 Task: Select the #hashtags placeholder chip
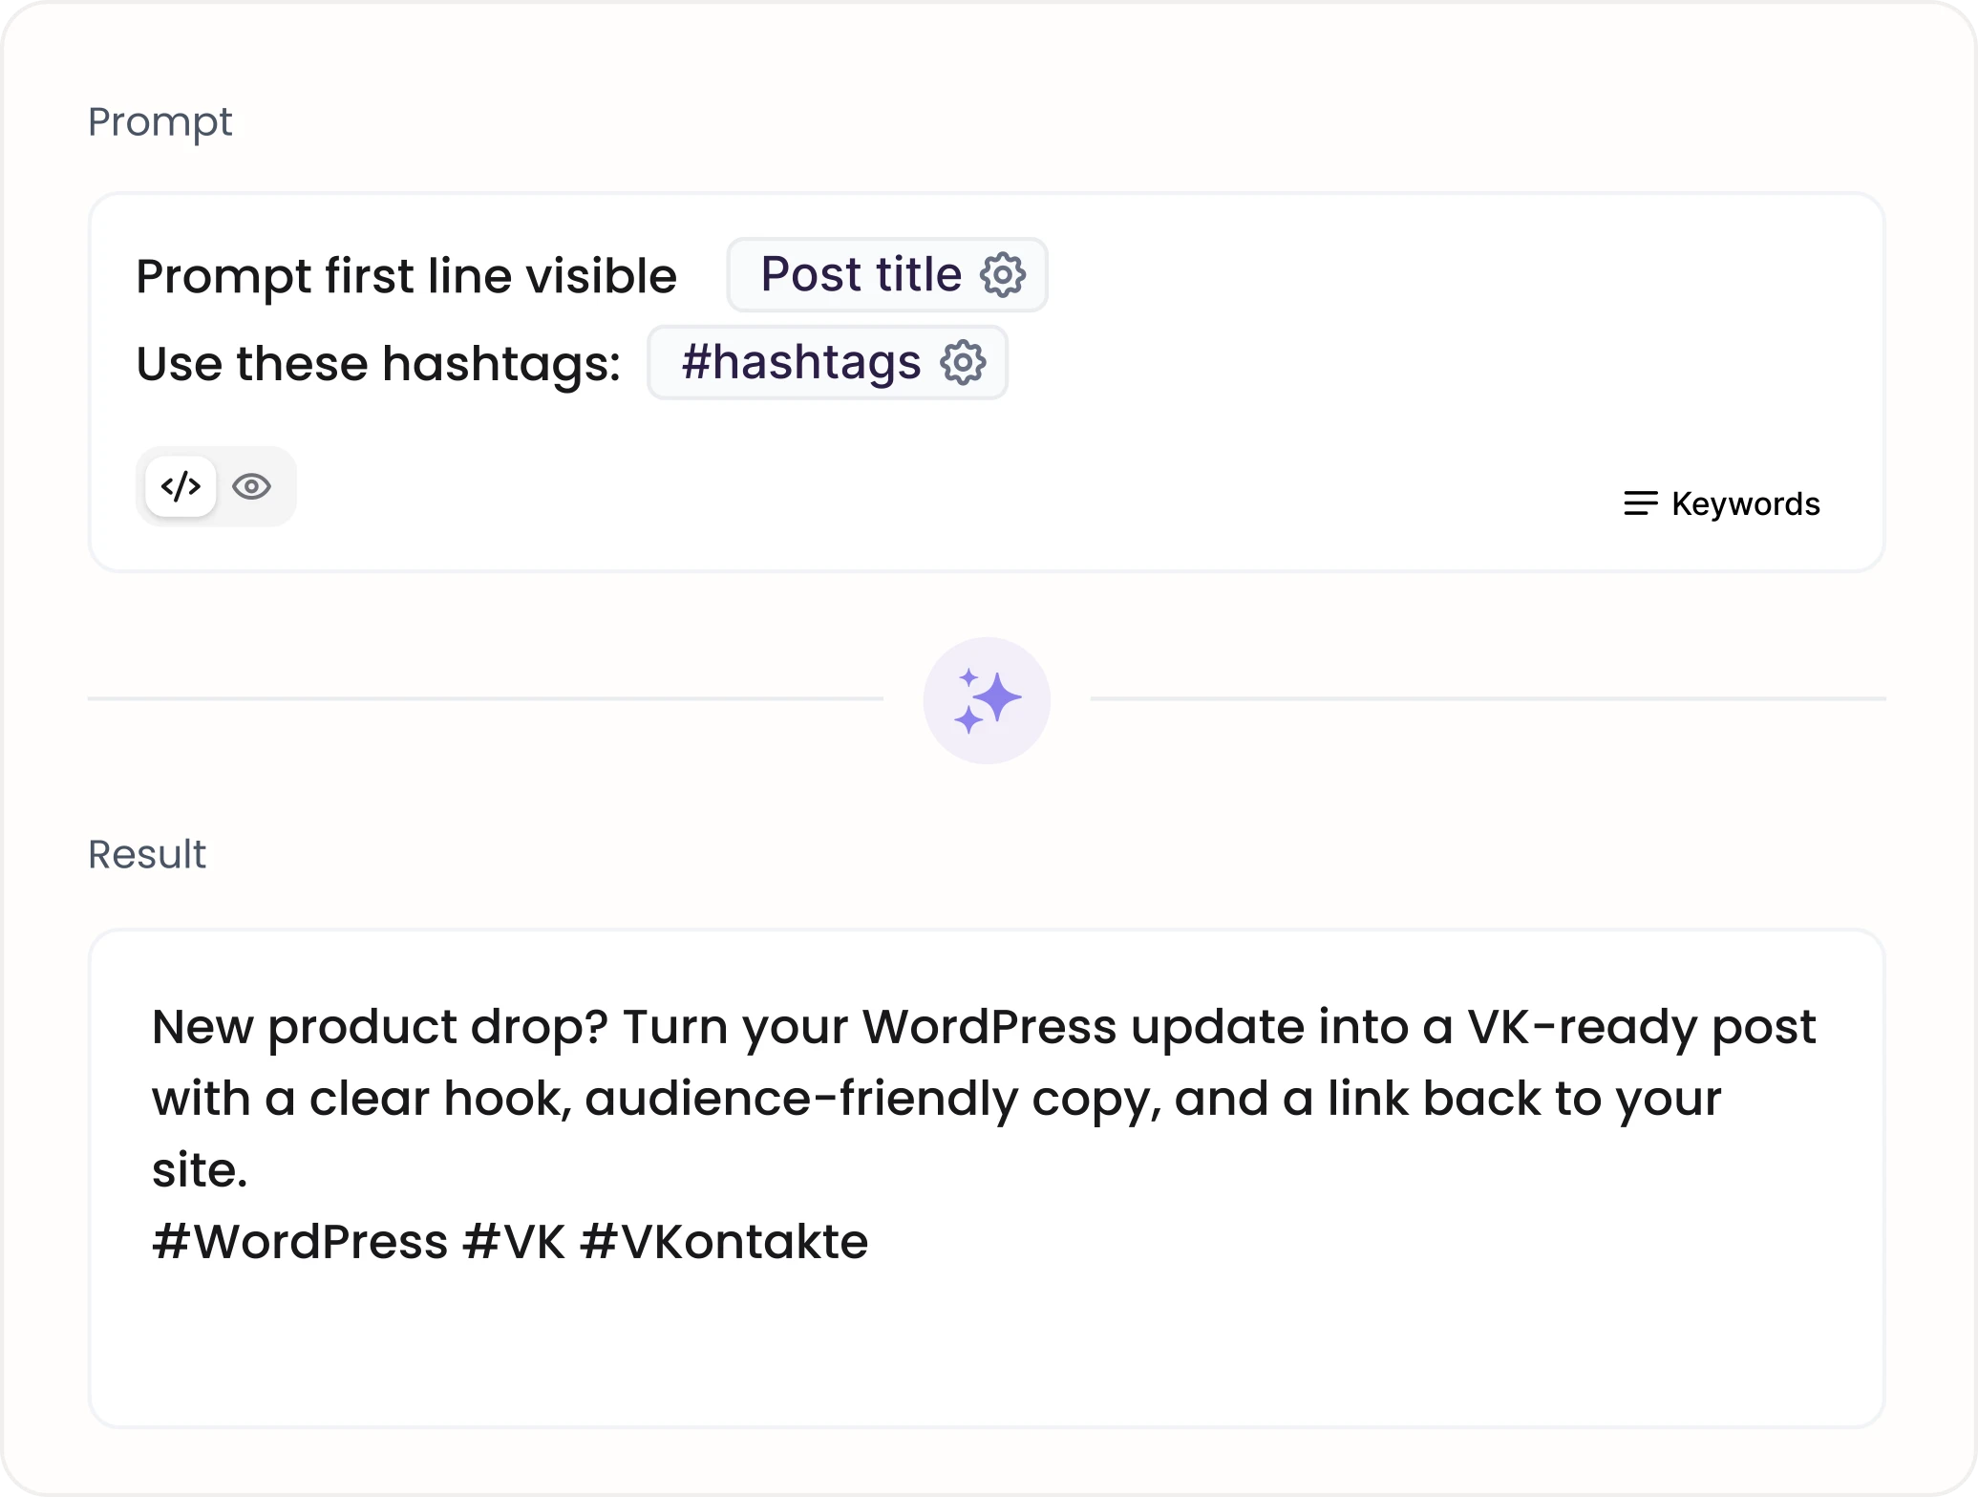pyautogui.click(x=827, y=363)
